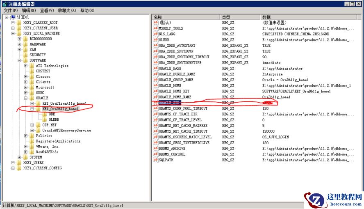The width and height of the screenshot is (364, 209).
Task: Sort values by the 数据 column header
Action: (309, 17)
